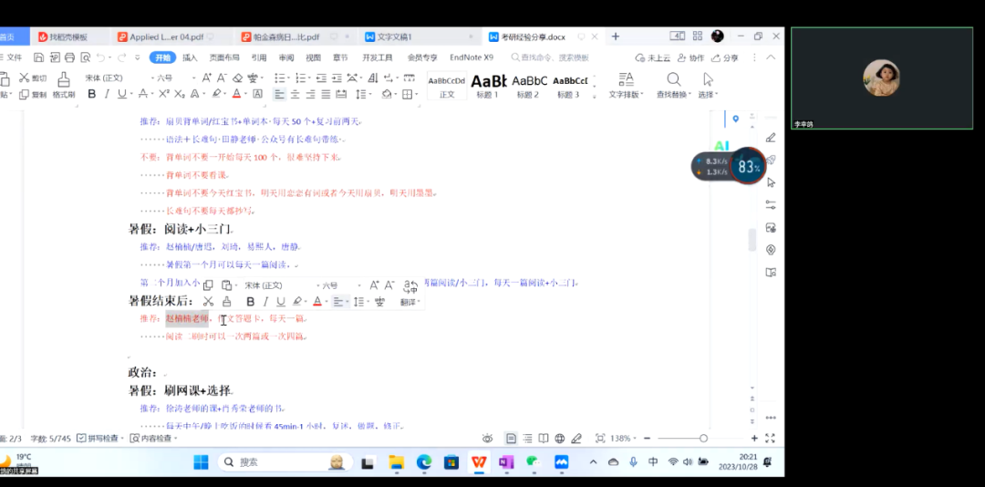This screenshot has height=487, width=985.
Task: Click the Cut scissors icon in the mini toolbar
Action: 208,302
